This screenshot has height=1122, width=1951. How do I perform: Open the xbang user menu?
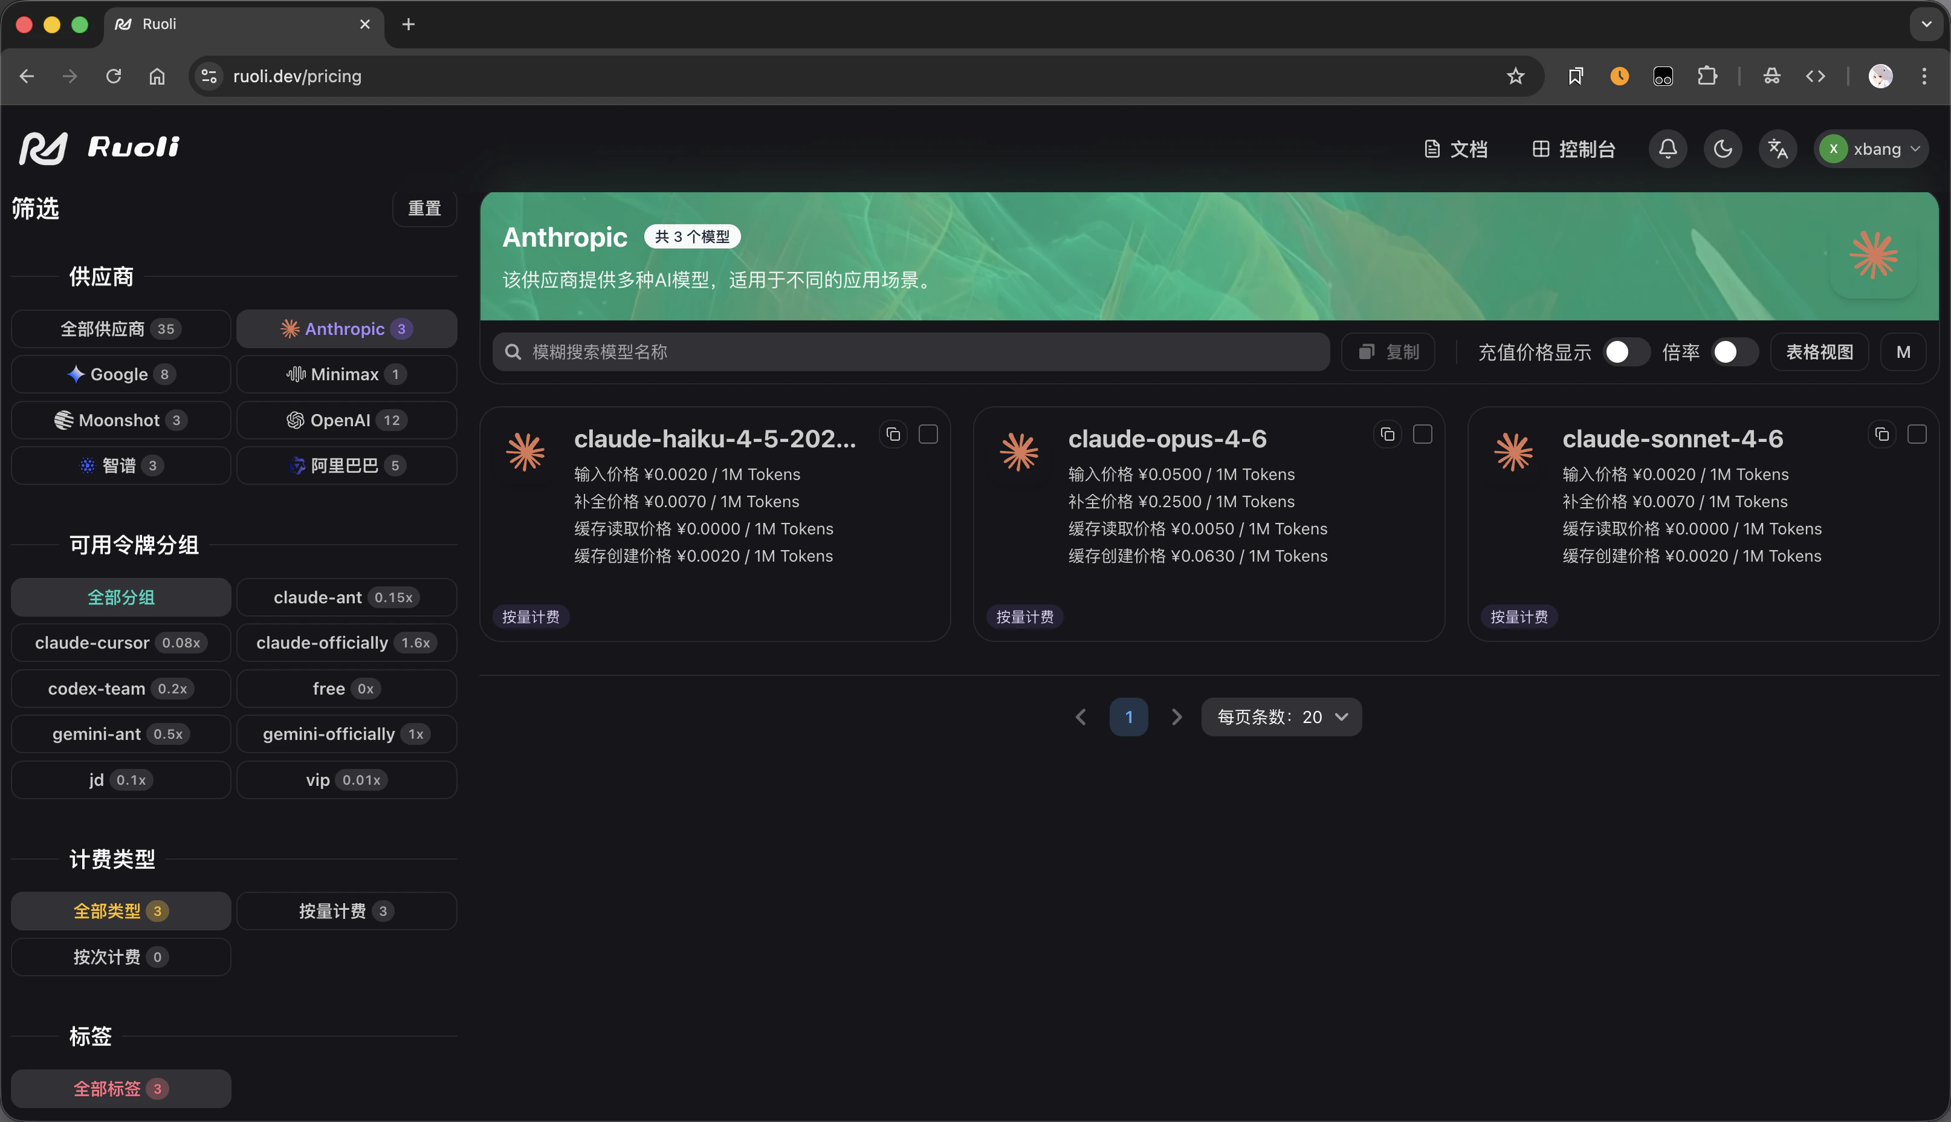pyautogui.click(x=1872, y=149)
